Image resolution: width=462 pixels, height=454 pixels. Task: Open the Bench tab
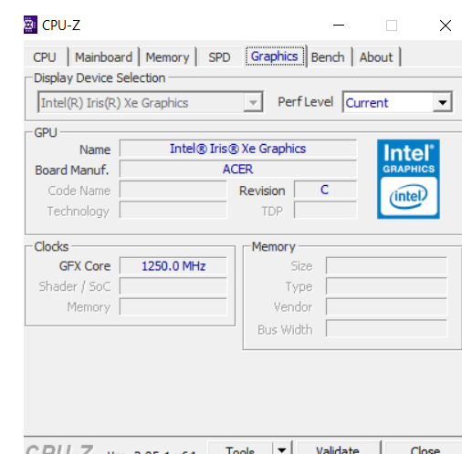tap(328, 57)
